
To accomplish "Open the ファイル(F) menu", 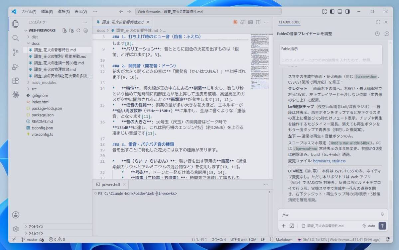I will (x=29, y=12).
